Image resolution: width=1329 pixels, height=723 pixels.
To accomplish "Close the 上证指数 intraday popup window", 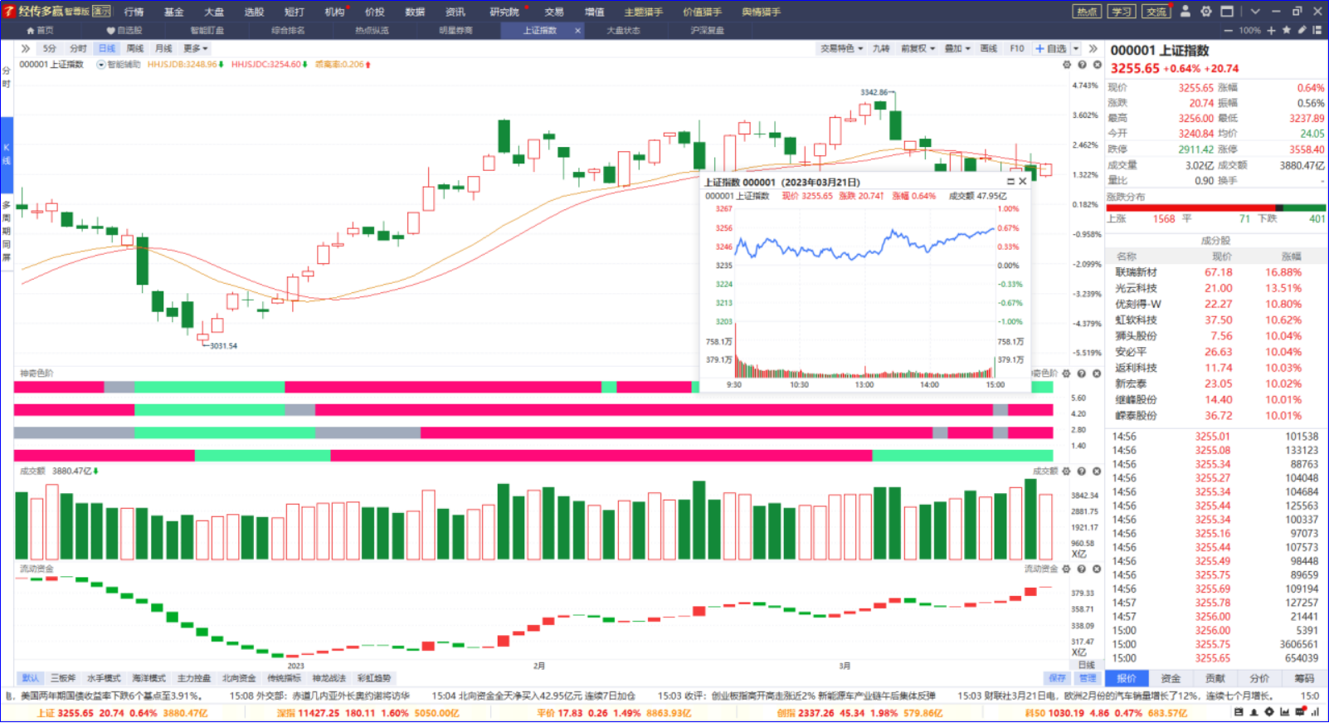I will (1023, 182).
